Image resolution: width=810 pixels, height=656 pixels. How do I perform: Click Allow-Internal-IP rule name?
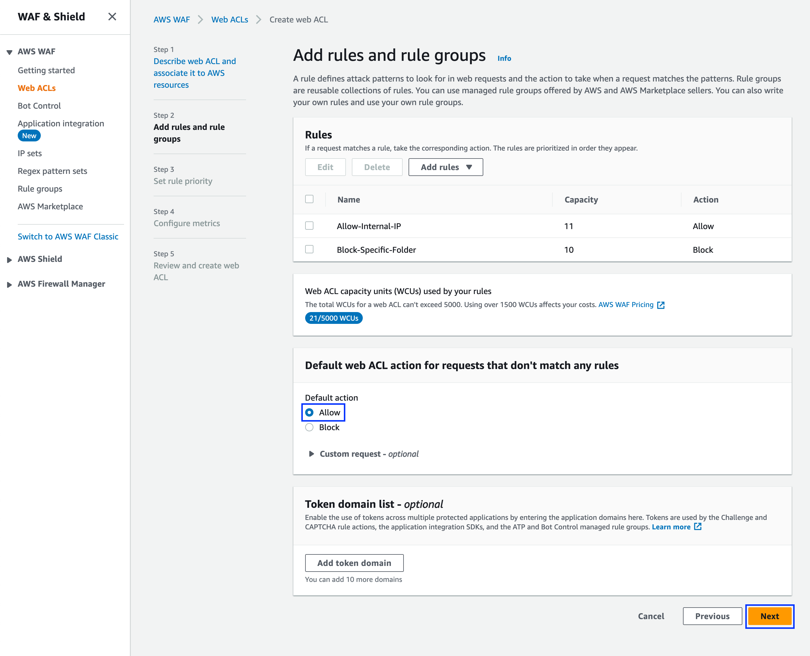pos(369,226)
